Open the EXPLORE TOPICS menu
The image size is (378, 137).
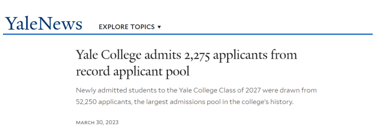130,27
